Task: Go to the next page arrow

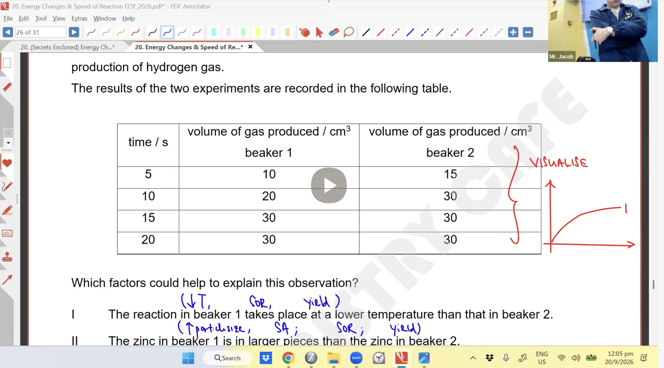Action: [74, 32]
